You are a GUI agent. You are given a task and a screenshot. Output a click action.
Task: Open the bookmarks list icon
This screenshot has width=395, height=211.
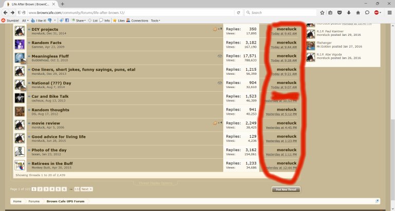(x=330, y=12)
